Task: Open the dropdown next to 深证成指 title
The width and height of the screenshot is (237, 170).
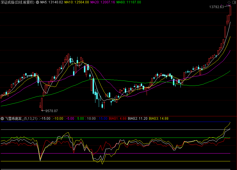Action: pyautogui.click(x=37, y=2)
